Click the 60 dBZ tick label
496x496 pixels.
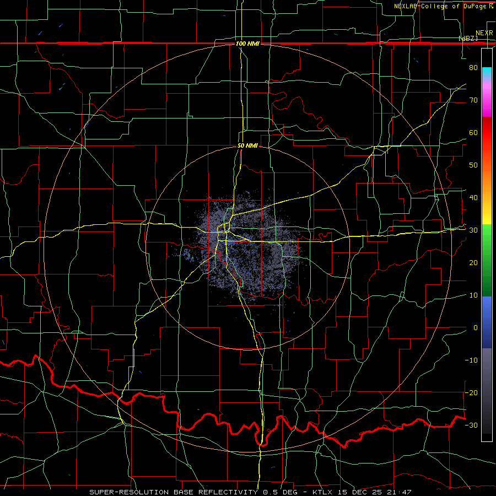point(473,132)
